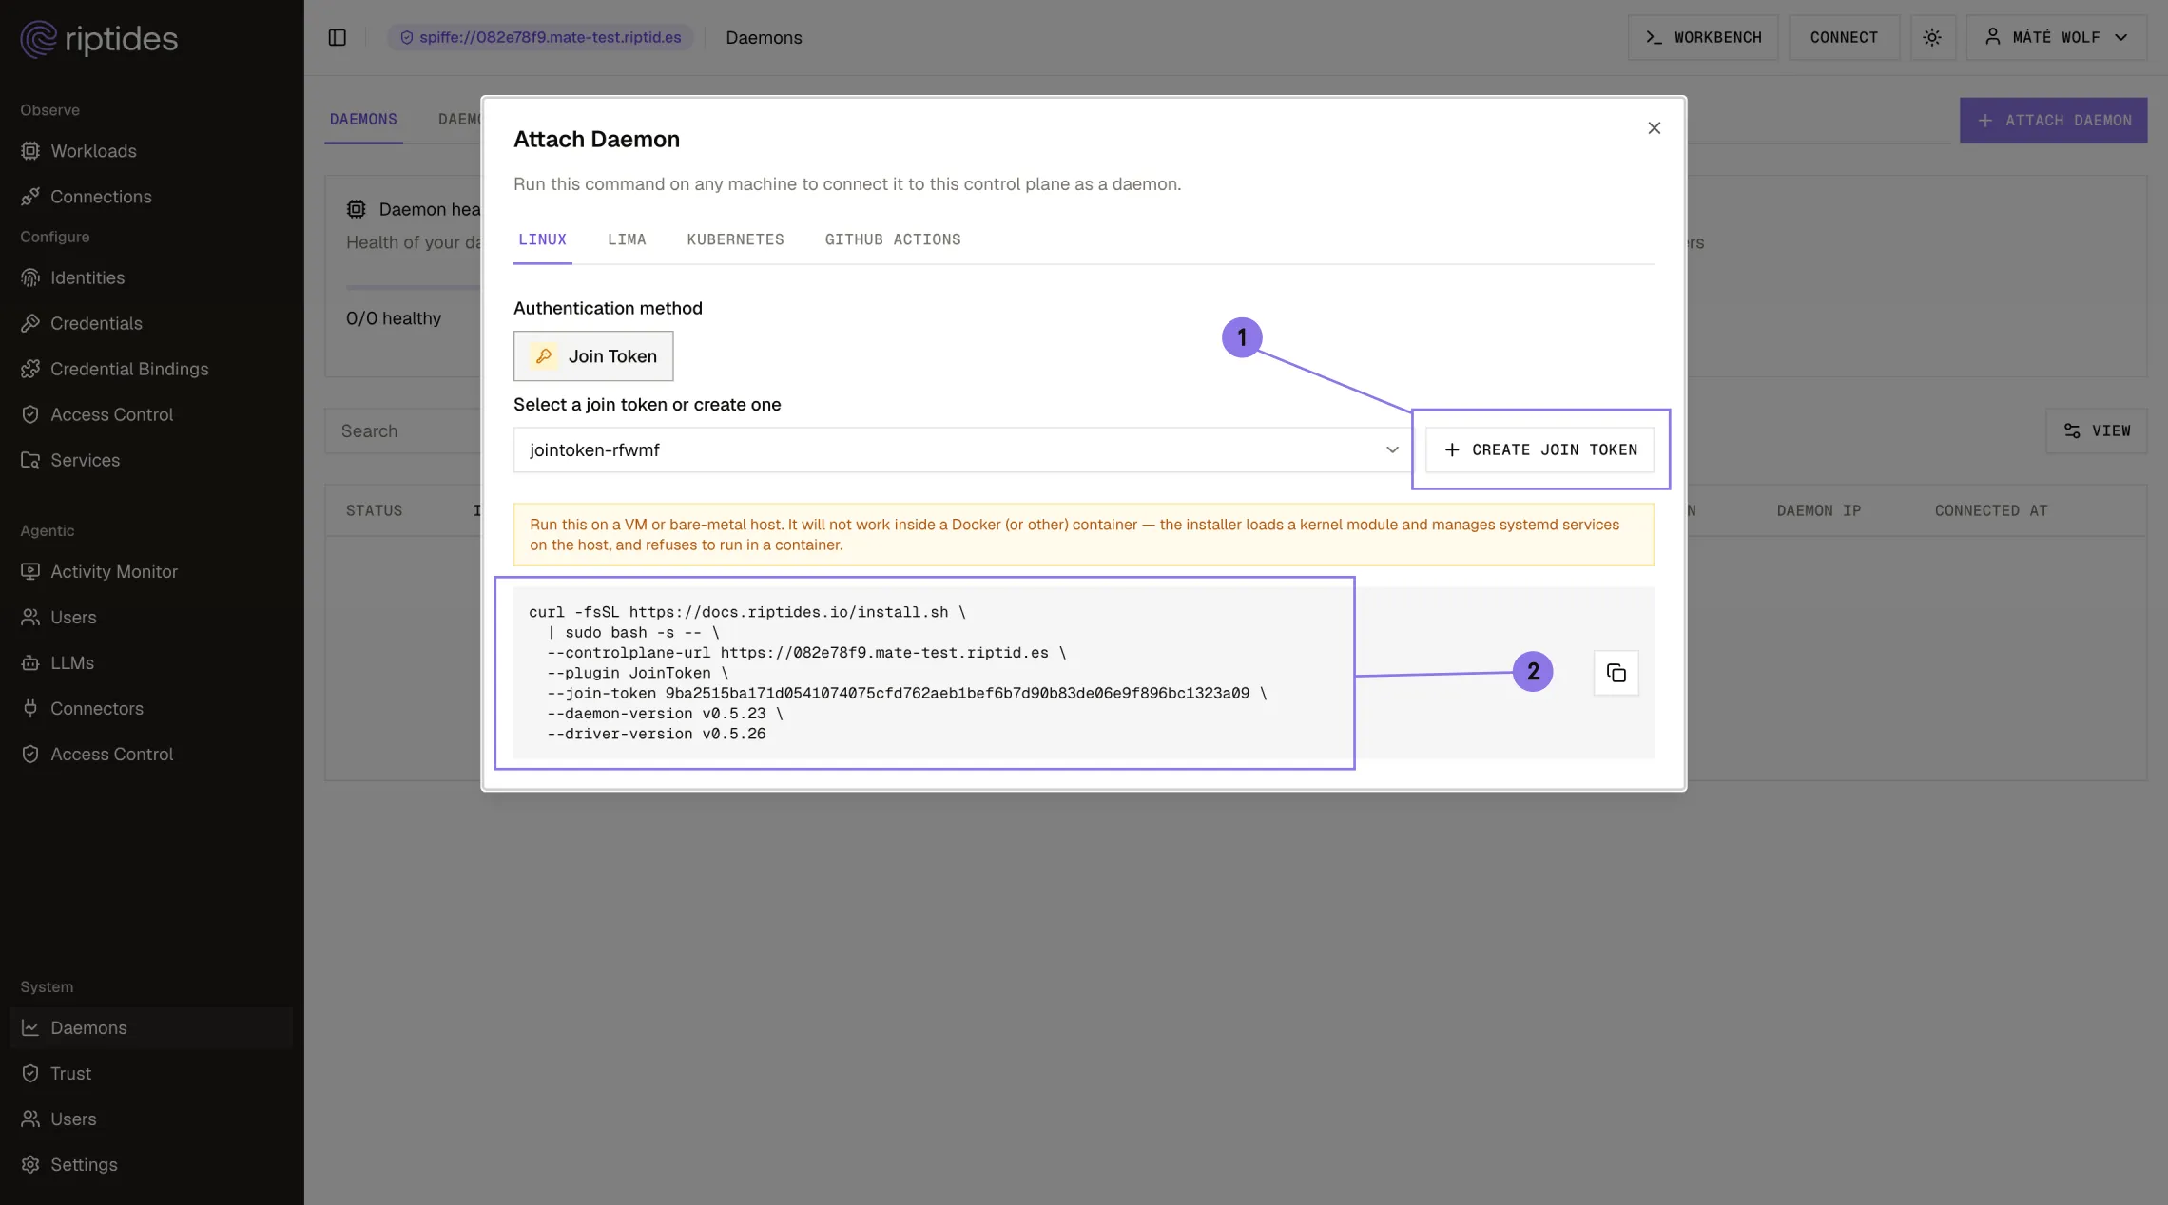Click the Docker container warning notice
2168x1205 pixels.
(x=1083, y=535)
